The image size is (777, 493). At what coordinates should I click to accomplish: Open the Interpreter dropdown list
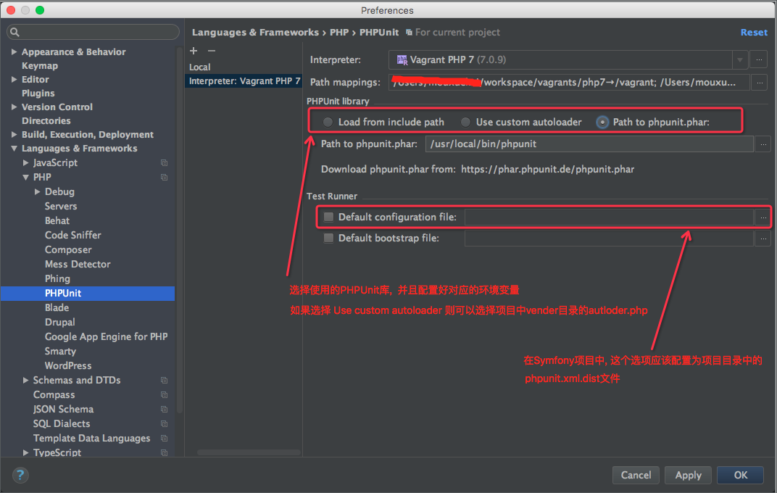739,60
